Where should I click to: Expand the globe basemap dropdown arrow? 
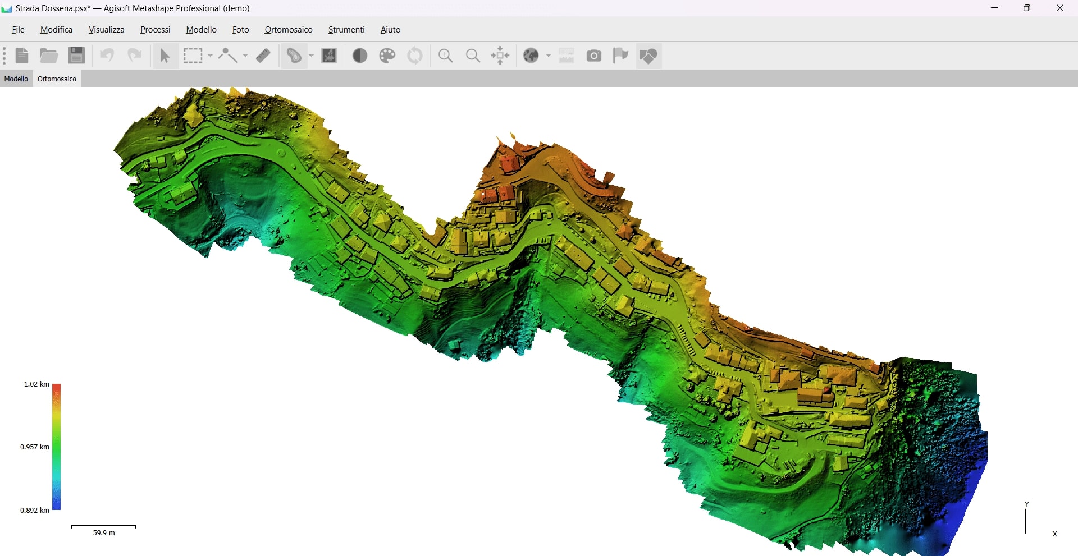[549, 56]
